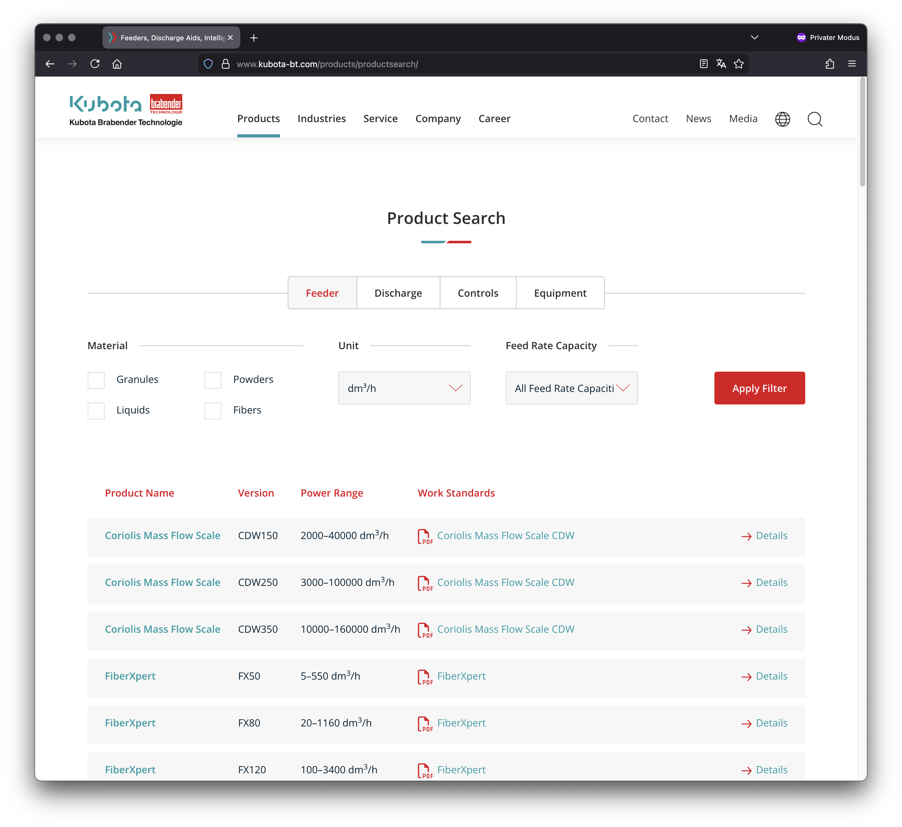This screenshot has width=902, height=827.
Task: Open the browser extensions icon
Action: (x=830, y=64)
